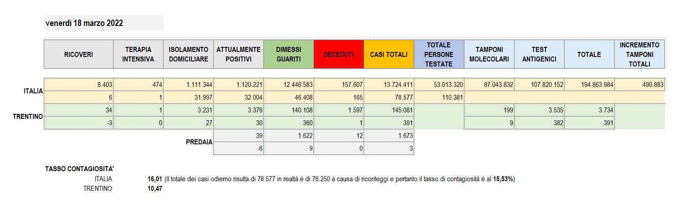Image resolution: width=679 pixels, height=204 pixels.
Task: Click the cell showing 1.111.344
Action: tap(188, 85)
